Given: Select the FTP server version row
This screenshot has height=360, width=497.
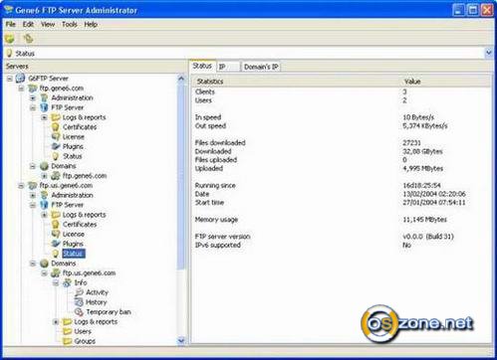Looking at the screenshot, I should [342, 237].
